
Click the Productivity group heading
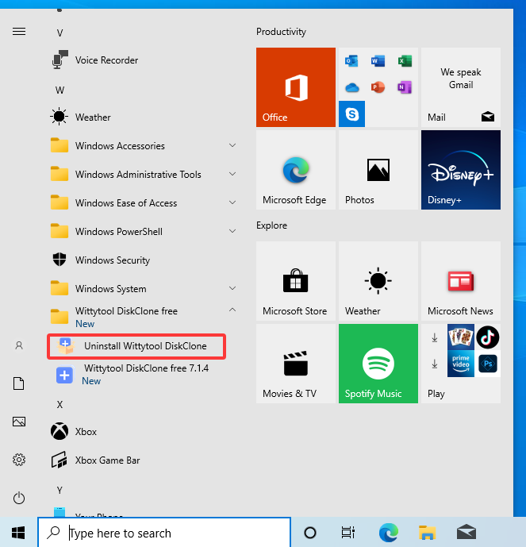(x=281, y=32)
